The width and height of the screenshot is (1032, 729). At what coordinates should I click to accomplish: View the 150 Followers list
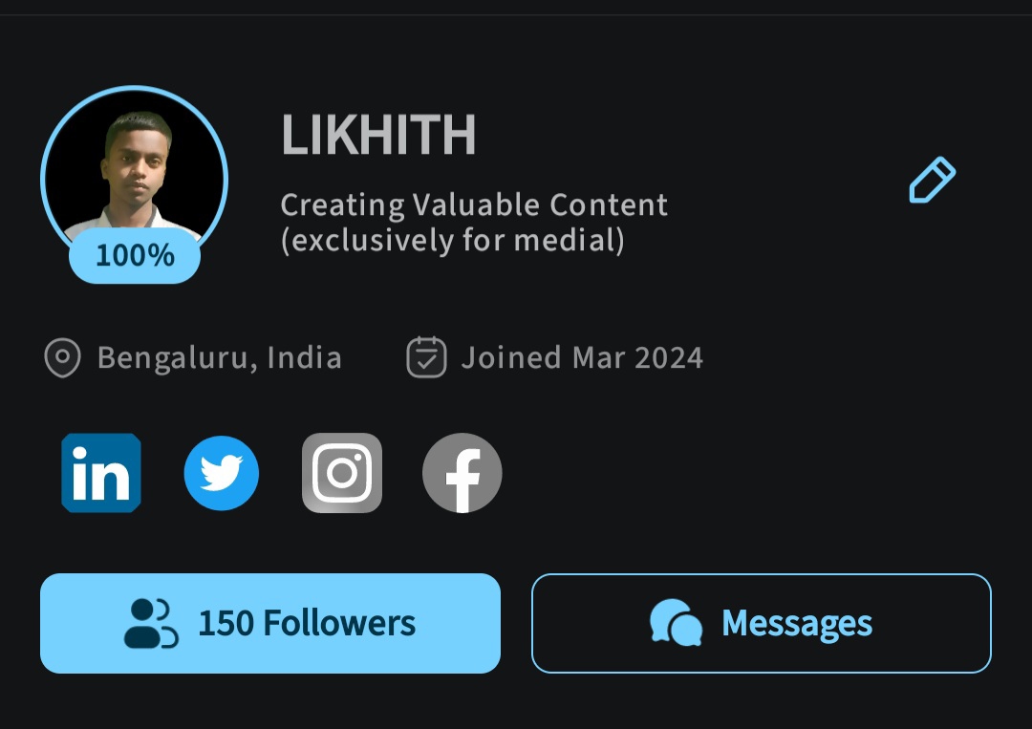[270, 624]
